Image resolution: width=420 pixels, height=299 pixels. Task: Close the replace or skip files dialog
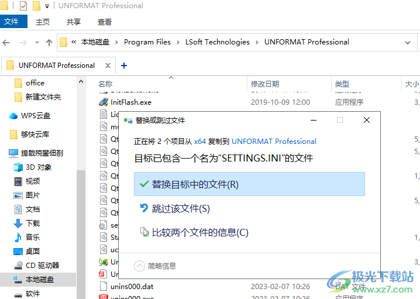pyautogui.click(x=367, y=120)
